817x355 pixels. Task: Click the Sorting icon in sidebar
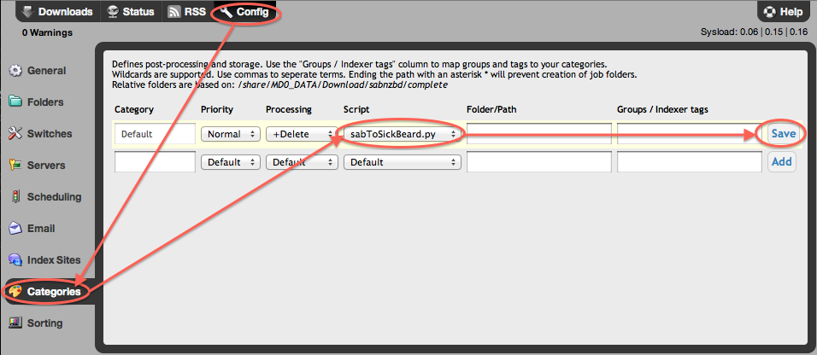point(16,323)
